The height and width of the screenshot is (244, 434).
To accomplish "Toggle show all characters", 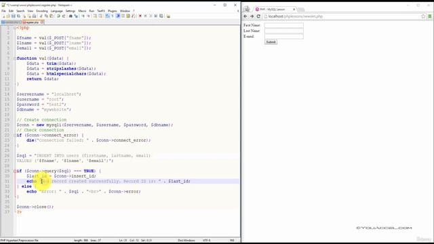I will [x=113, y=16].
